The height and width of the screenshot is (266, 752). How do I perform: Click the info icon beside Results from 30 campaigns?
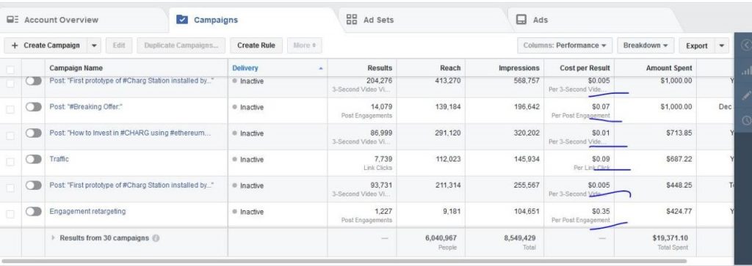[156, 238]
